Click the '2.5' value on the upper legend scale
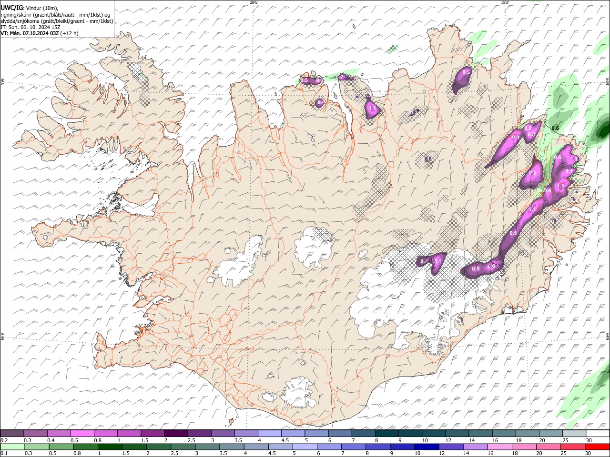 click(x=191, y=440)
